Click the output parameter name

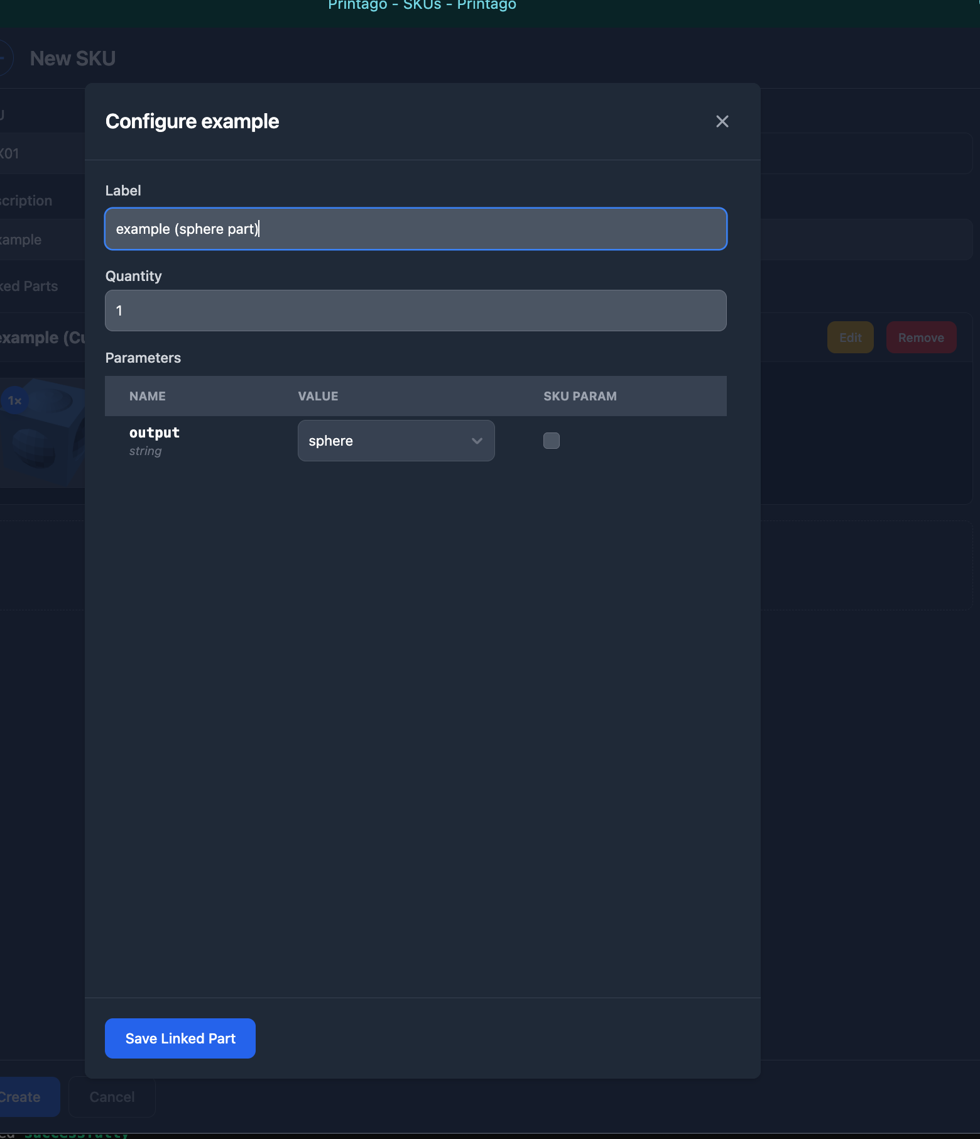(155, 432)
